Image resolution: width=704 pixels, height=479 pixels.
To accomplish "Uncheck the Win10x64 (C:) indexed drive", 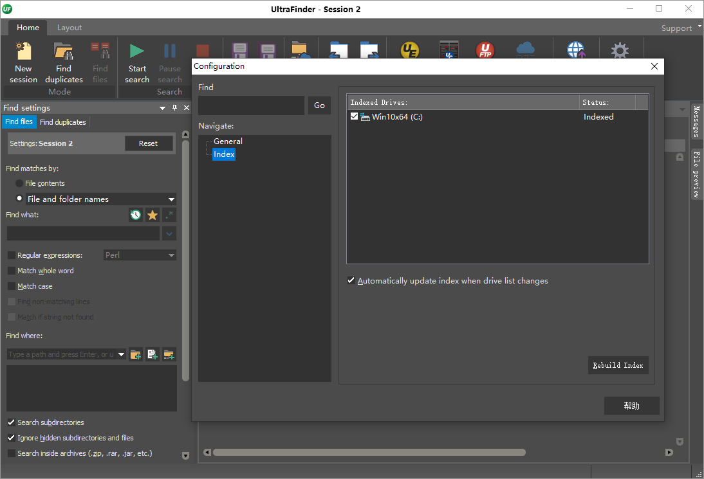I will (354, 116).
